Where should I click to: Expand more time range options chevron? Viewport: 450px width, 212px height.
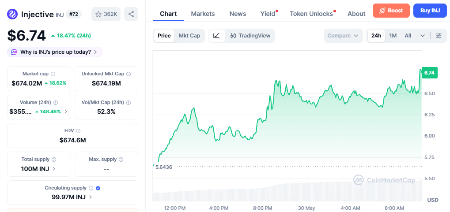tap(423, 36)
